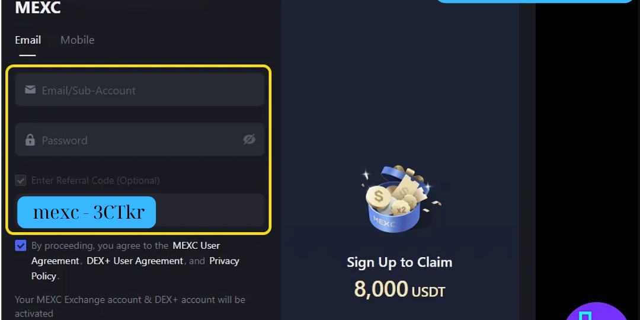The image size is (640, 320).
Task: Switch to the Mobile tab
Action: (78, 40)
